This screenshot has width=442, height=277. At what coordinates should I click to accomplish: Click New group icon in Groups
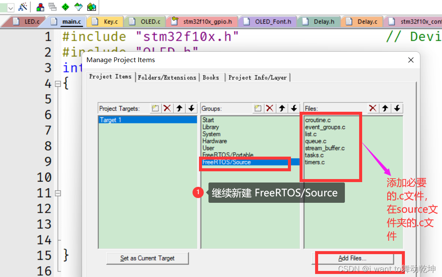(x=258, y=108)
